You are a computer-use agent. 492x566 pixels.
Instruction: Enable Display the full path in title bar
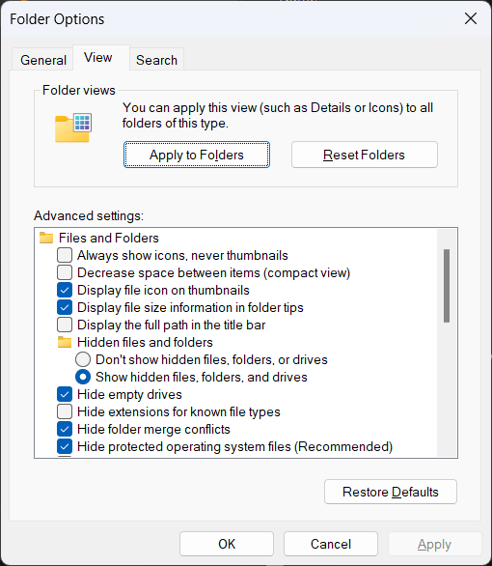pos(65,325)
